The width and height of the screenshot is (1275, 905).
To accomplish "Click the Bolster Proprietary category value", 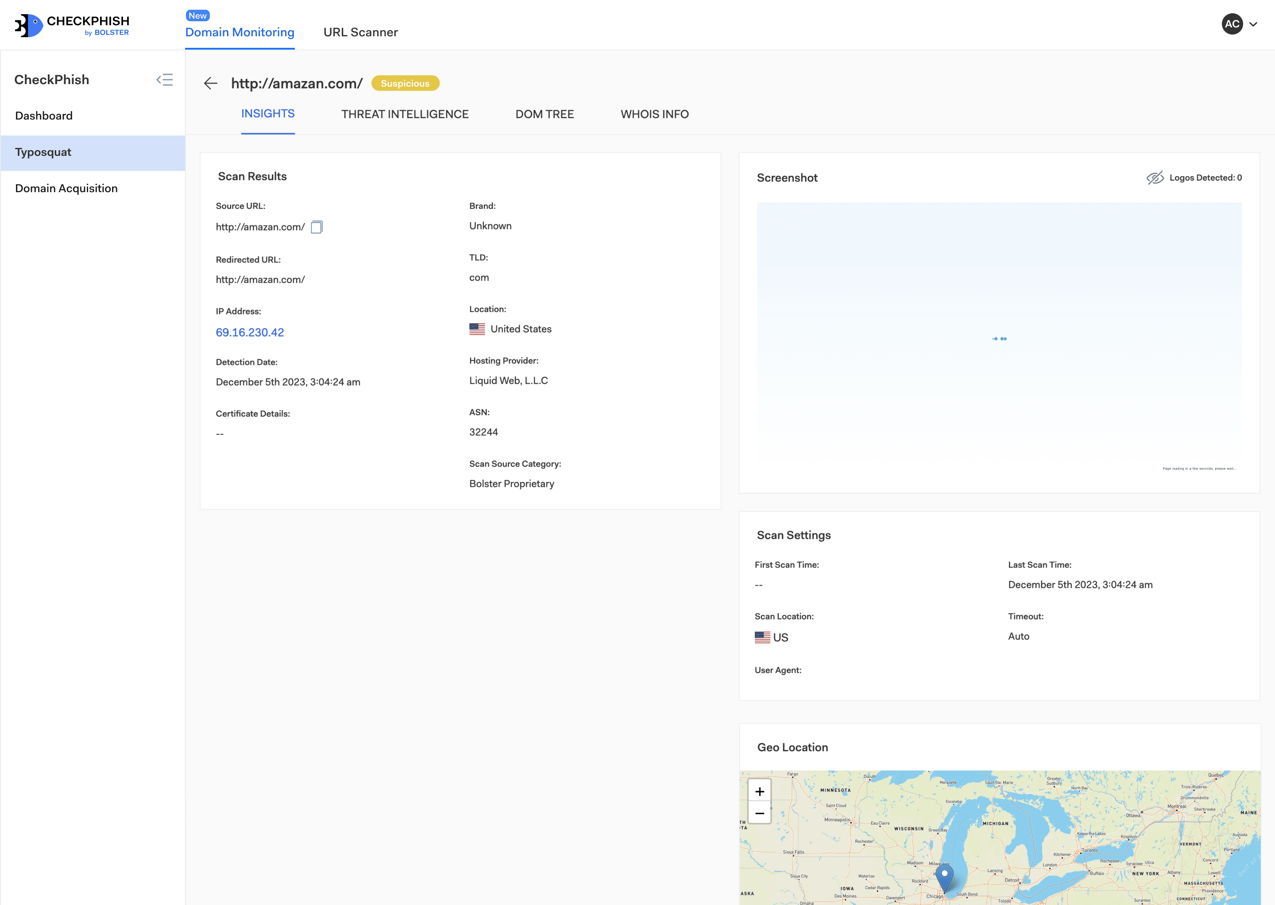I will tap(512, 483).
